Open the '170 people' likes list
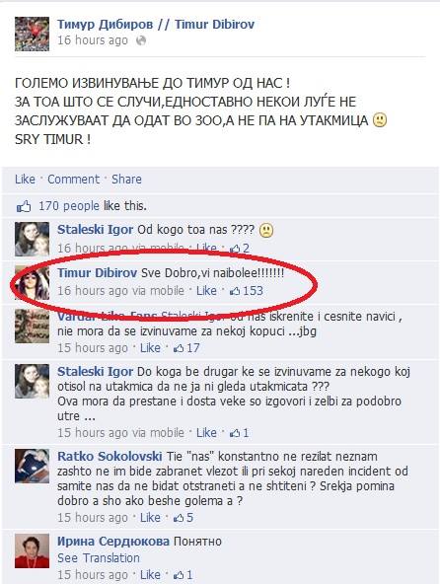The width and height of the screenshot is (440, 584). click(69, 206)
